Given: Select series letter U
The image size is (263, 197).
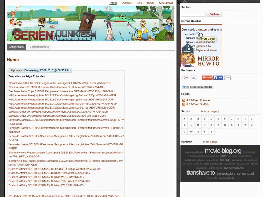Looking at the screenshot, I should (252, 125).
